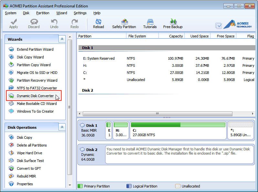Open Safely Partition toolbar icon

pos(124,22)
